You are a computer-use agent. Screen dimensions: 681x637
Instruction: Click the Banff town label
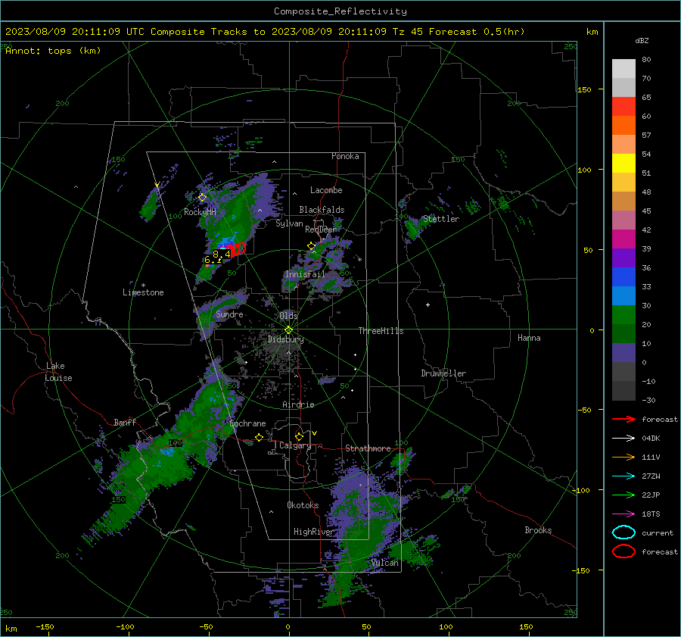pos(125,422)
